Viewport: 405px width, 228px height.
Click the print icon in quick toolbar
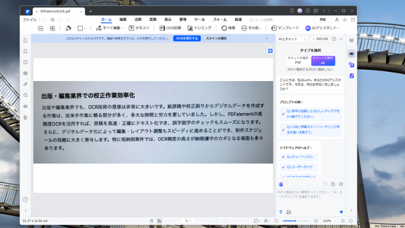(x=53, y=20)
